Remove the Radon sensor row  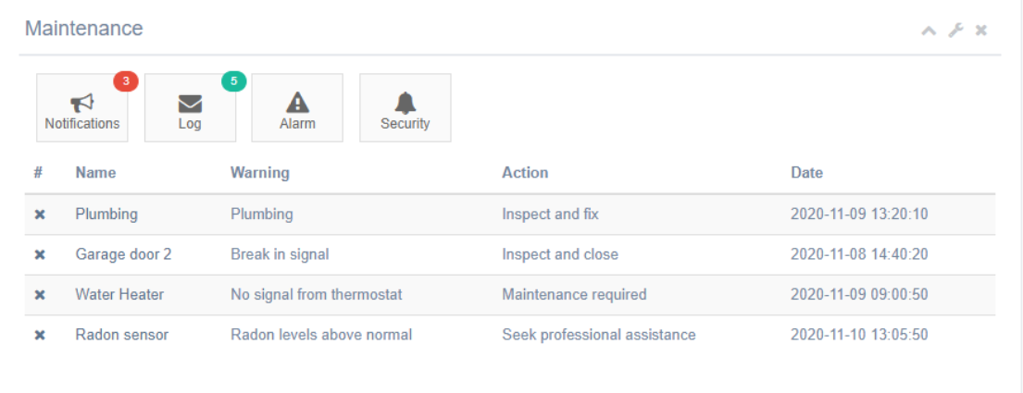40,336
